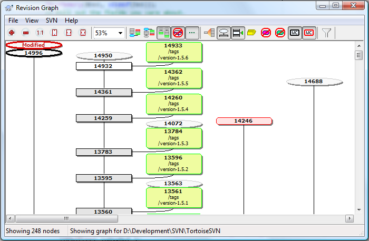369x241 pixels.
Task: Click the red plus zoom in icon
Action: click(12, 33)
